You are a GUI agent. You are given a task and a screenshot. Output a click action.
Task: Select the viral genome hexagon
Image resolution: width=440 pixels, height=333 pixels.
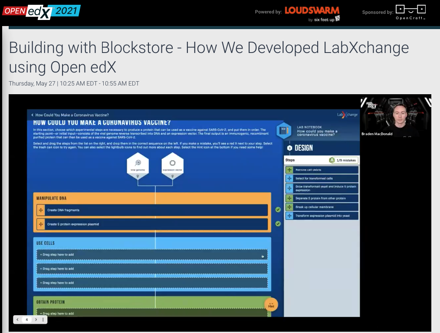[x=138, y=166]
